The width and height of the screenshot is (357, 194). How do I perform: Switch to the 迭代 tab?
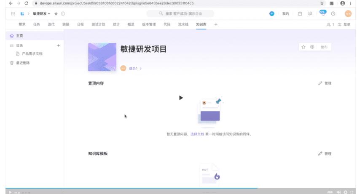pos(51,24)
